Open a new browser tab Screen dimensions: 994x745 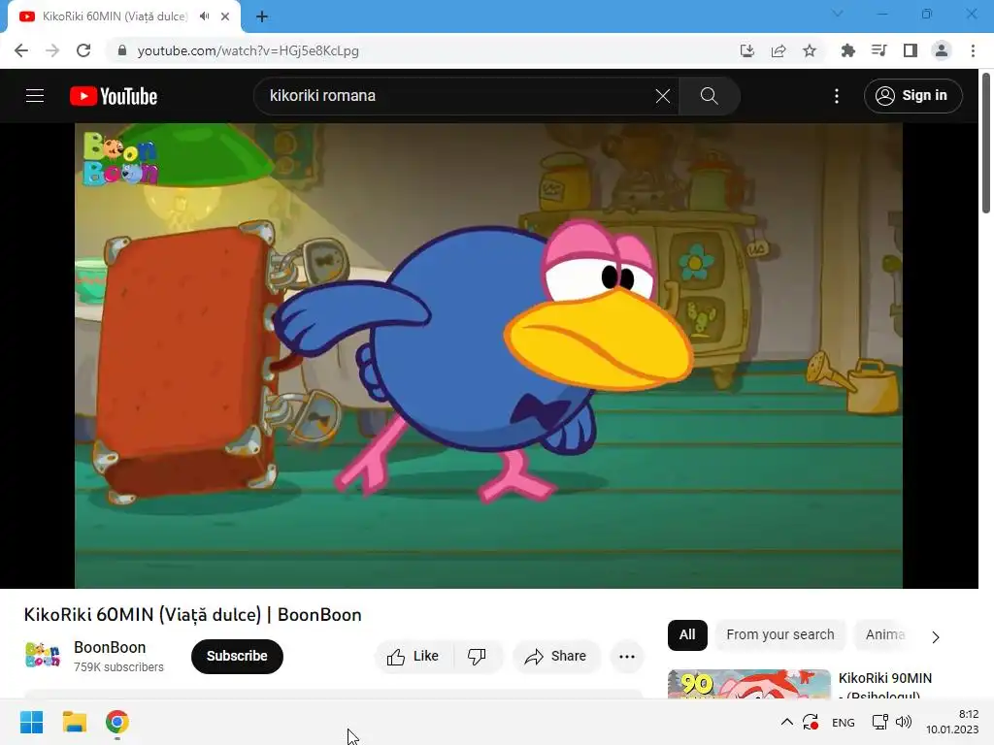pos(262,16)
